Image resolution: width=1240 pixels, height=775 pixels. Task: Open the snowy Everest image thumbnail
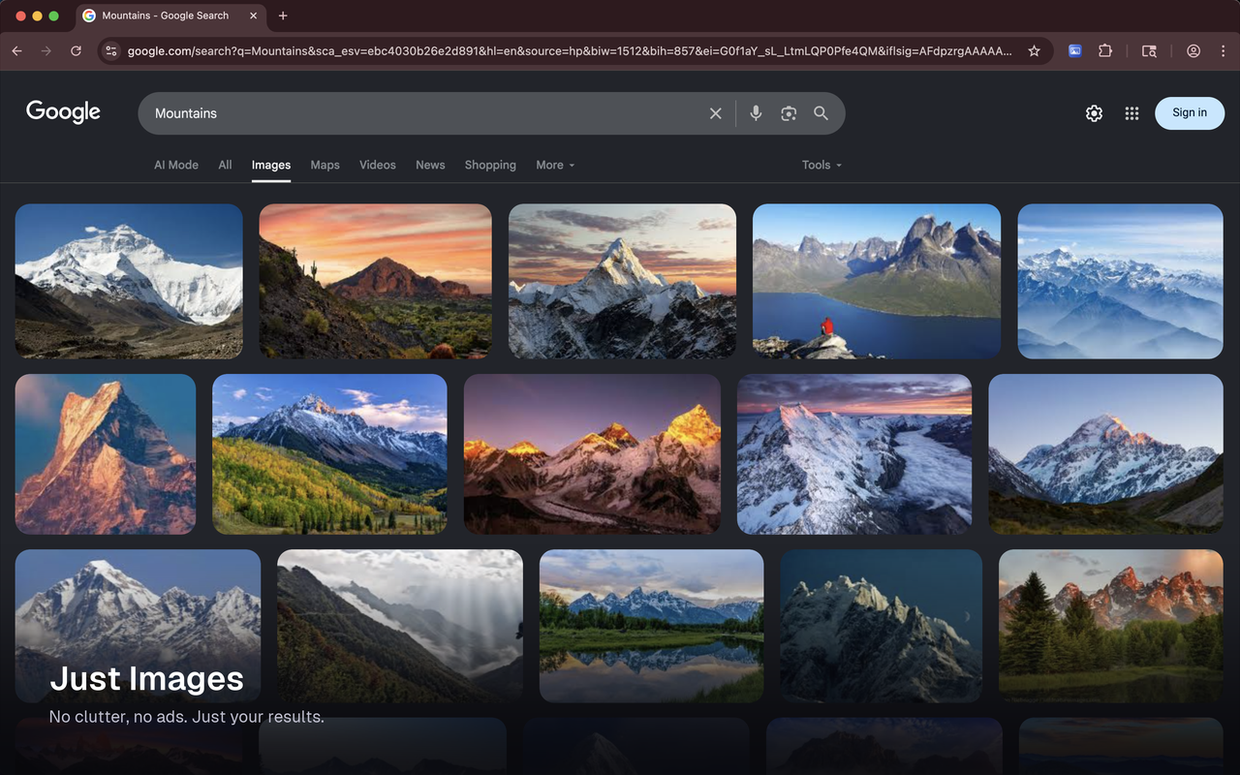click(x=129, y=281)
